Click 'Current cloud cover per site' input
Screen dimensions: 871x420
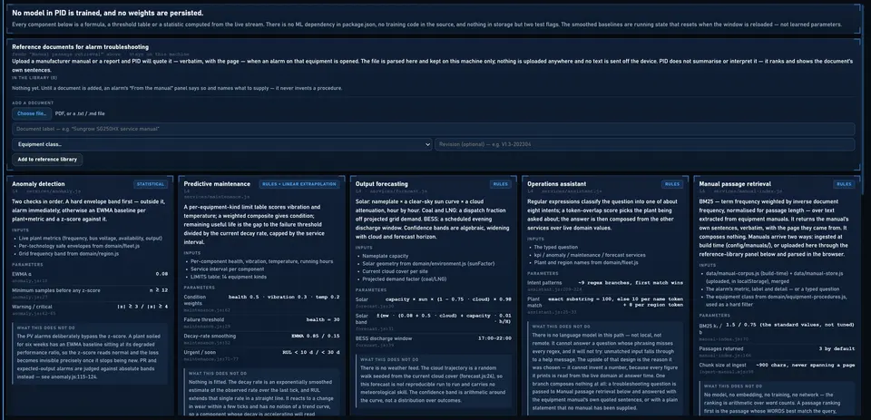point(392,271)
